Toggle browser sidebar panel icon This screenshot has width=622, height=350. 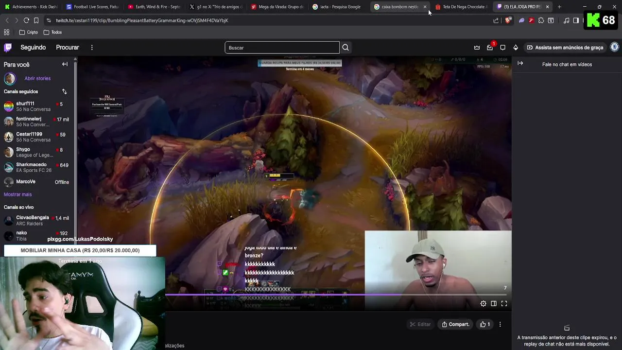576,20
